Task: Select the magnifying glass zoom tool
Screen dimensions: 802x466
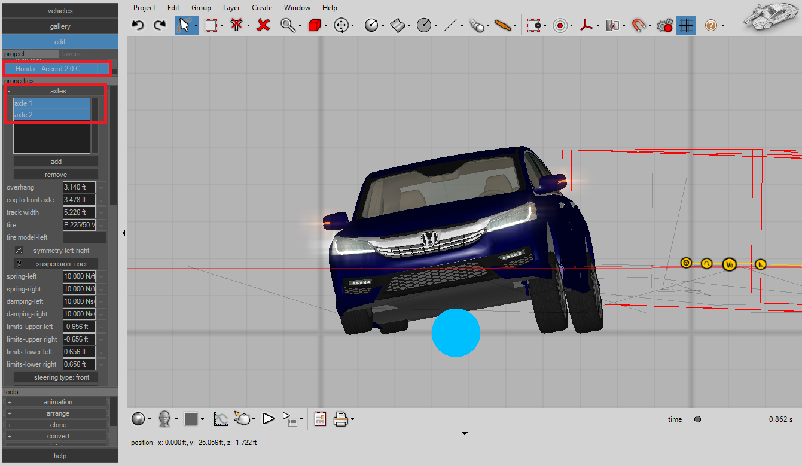Action: pos(288,25)
